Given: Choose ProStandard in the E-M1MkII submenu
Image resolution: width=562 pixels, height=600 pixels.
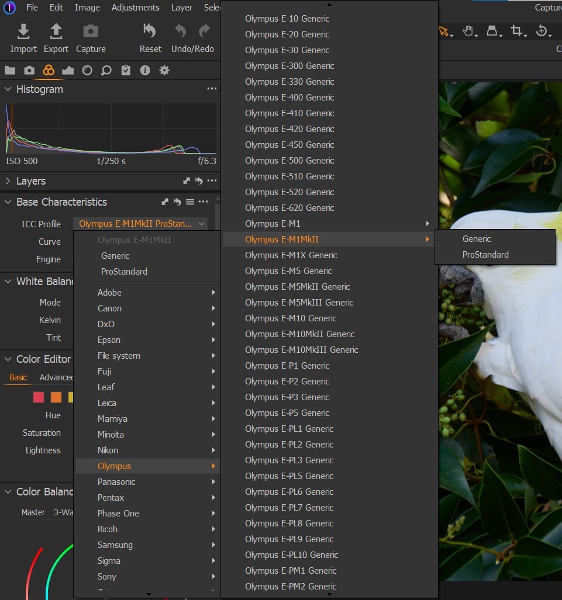Looking at the screenshot, I should coord(485,255).
